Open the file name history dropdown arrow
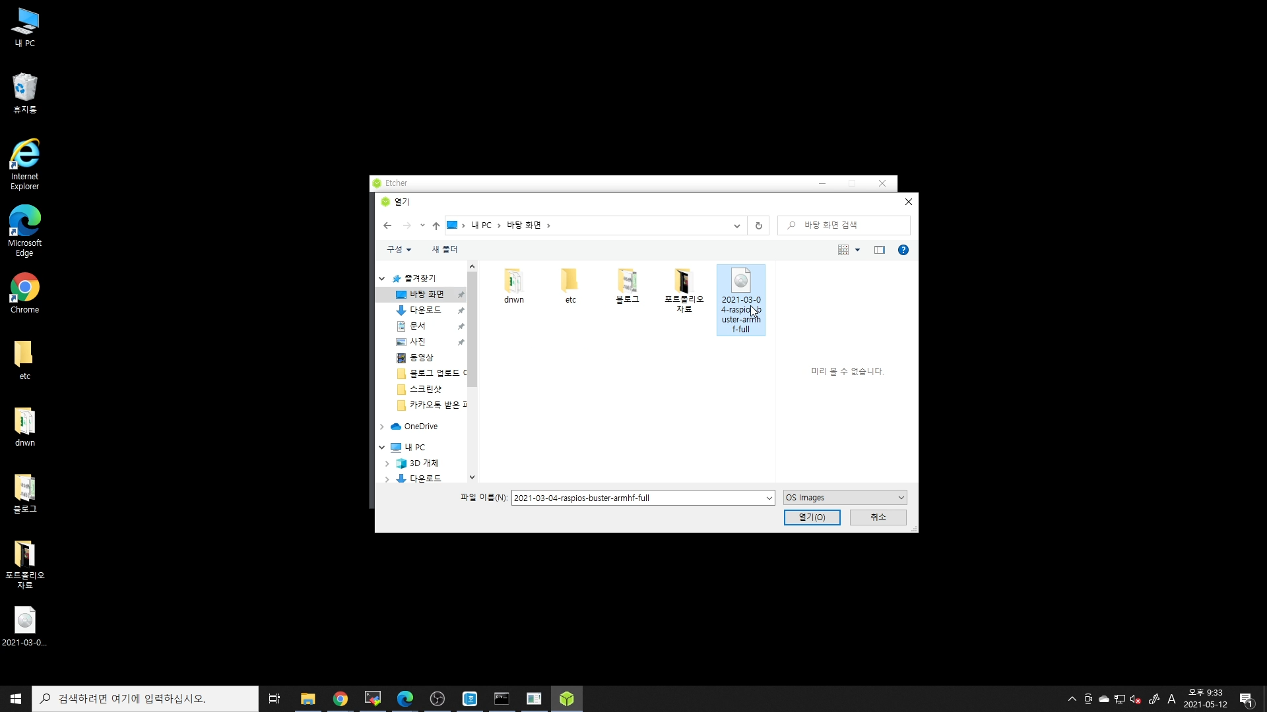Screen dimensions: 1267x712 (769, 498)
